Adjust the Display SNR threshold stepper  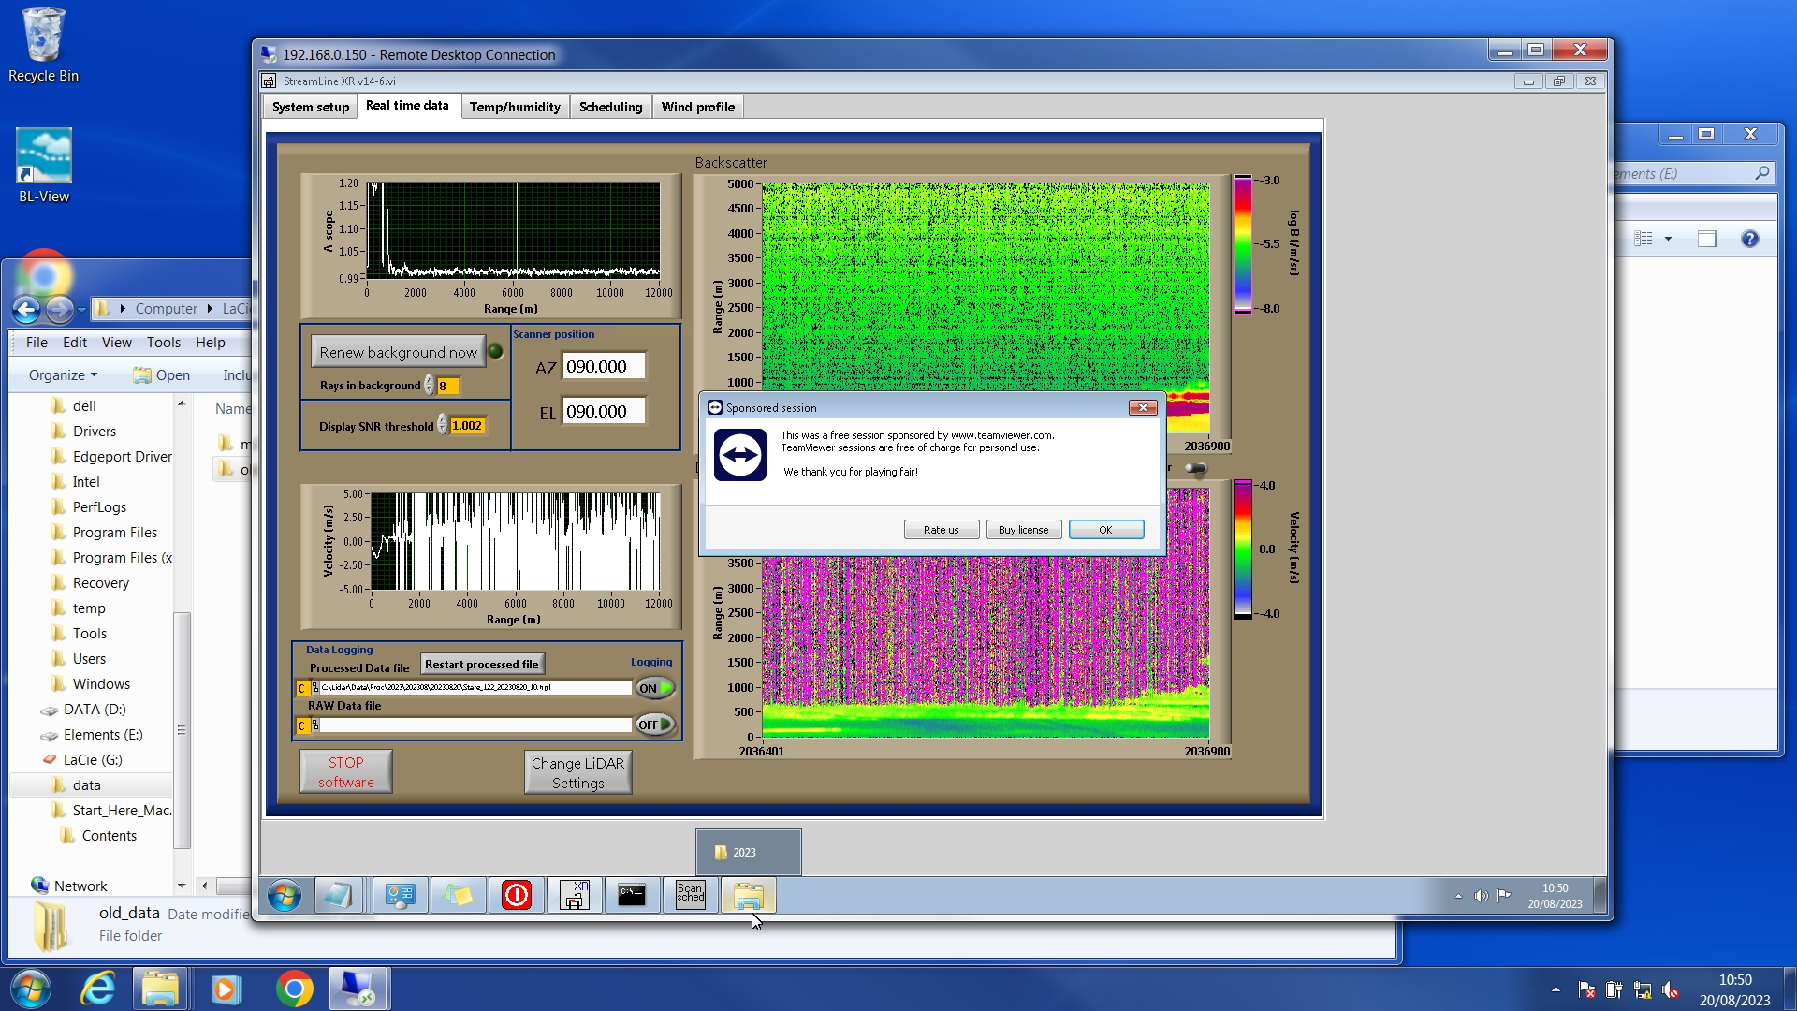point(443,426)
